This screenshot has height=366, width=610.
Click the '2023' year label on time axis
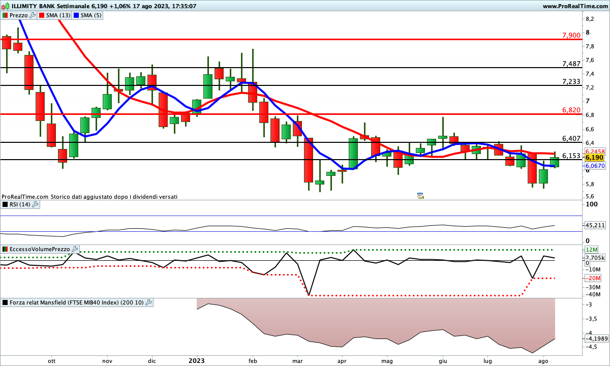(x=197, y=360)
